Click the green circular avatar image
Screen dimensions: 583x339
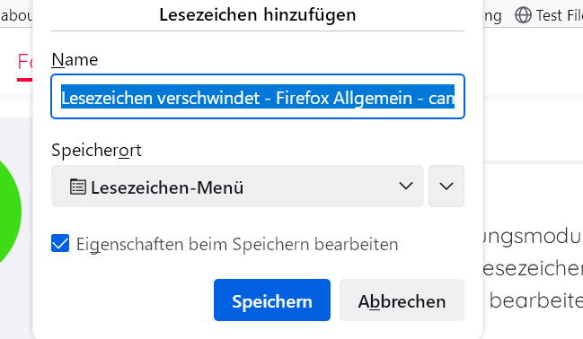pyautogui.click(x=8, y=212)
